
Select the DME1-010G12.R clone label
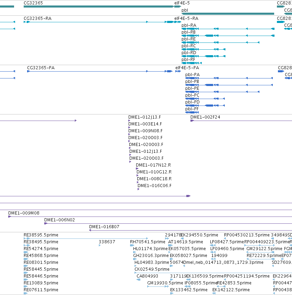tap(154, 172)
